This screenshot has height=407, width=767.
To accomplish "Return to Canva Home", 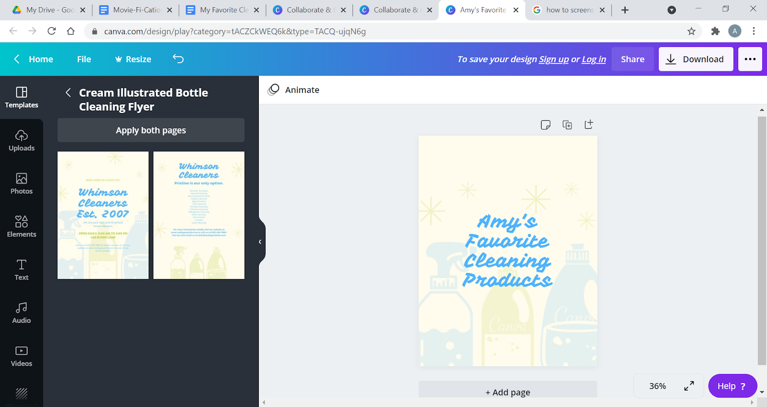I will click(x=34, y=59).
